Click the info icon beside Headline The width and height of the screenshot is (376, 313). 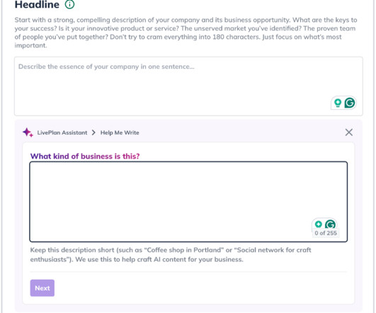(x=70, y=4)
